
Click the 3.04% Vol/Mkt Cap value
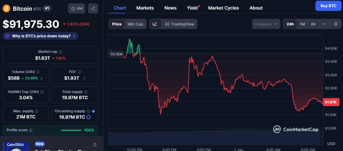(26, 98)
